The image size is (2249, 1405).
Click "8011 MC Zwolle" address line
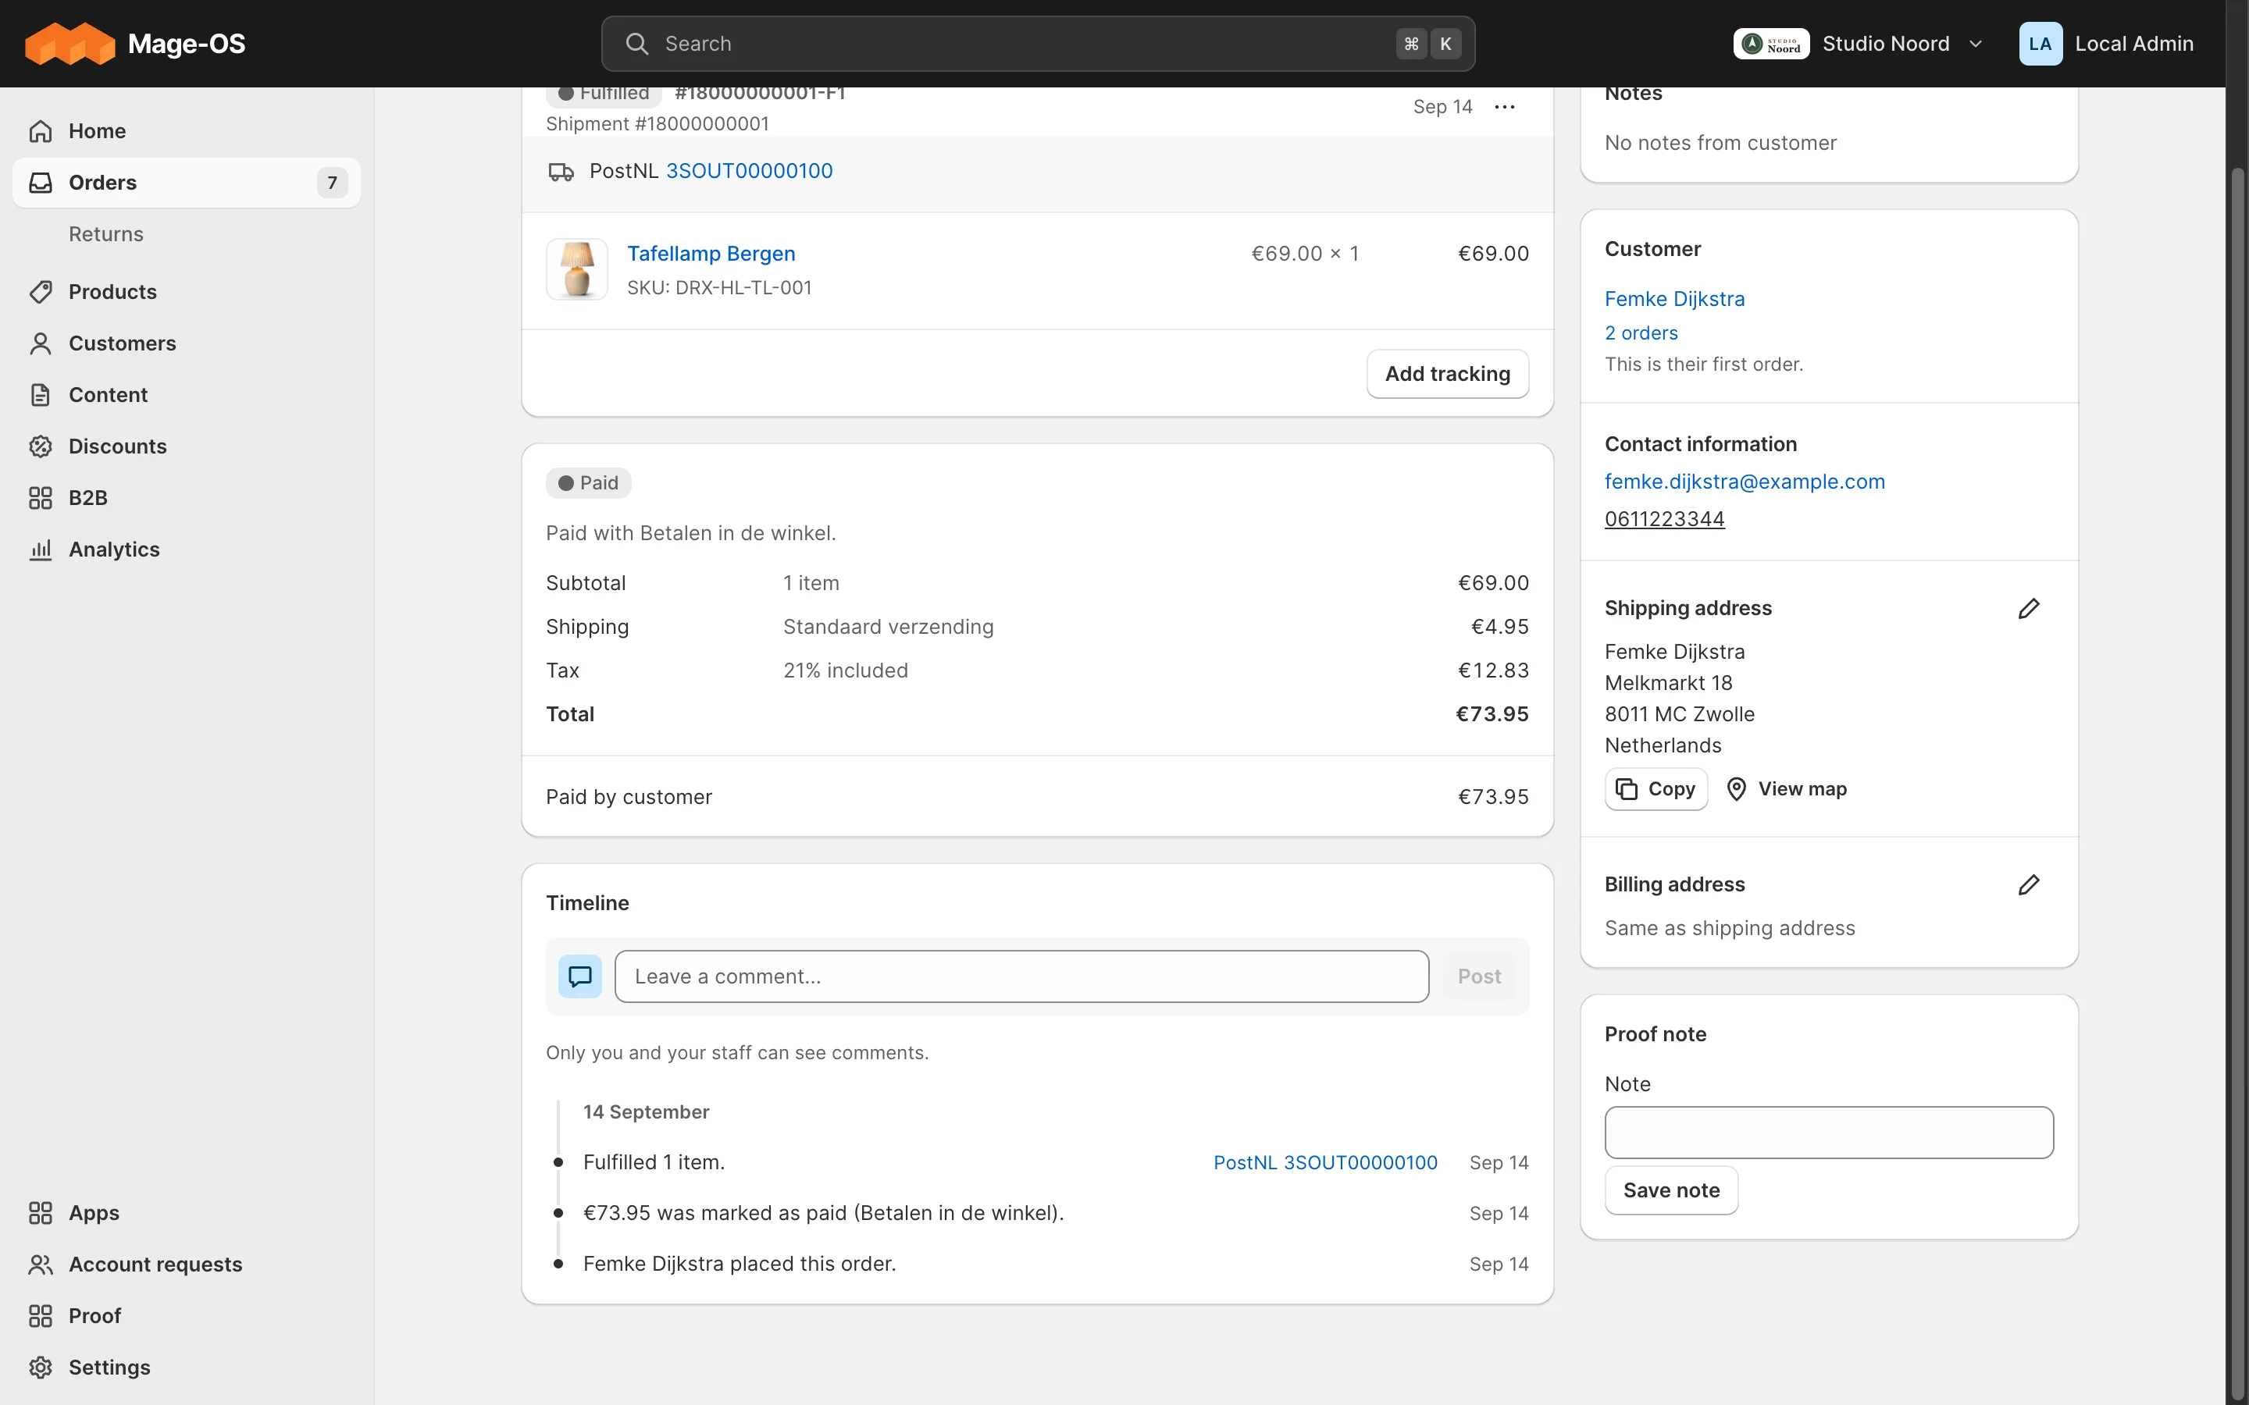click(x=1679, y=714)
